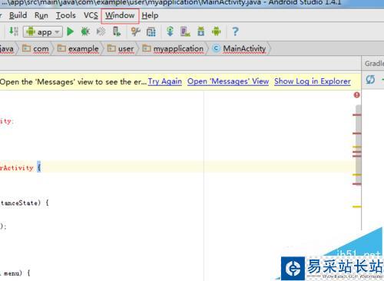The image size is (384, 281).
Task: Open Android Device Monitor icon
Action: click(217, 31)
